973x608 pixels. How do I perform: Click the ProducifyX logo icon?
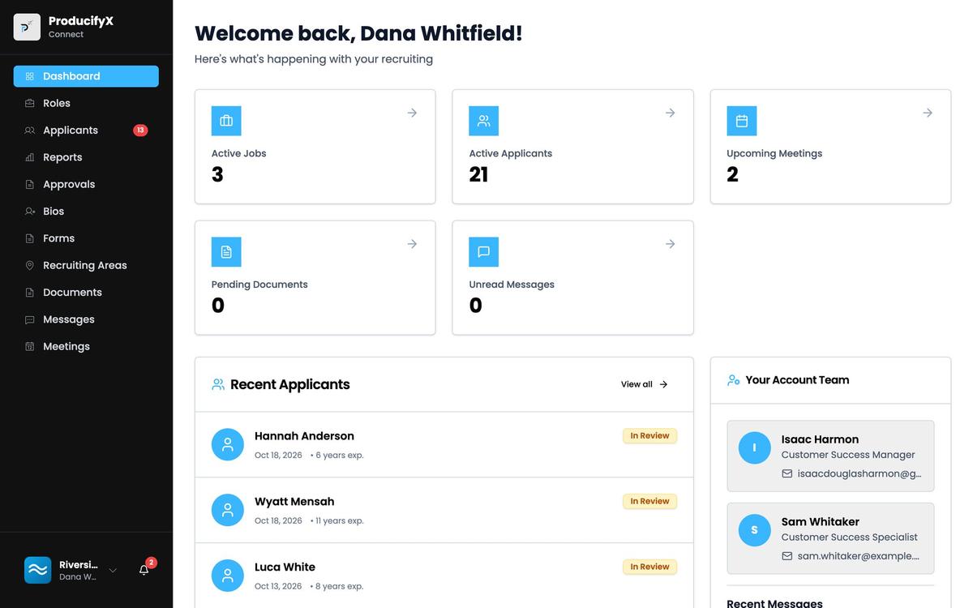pos(27,27)
